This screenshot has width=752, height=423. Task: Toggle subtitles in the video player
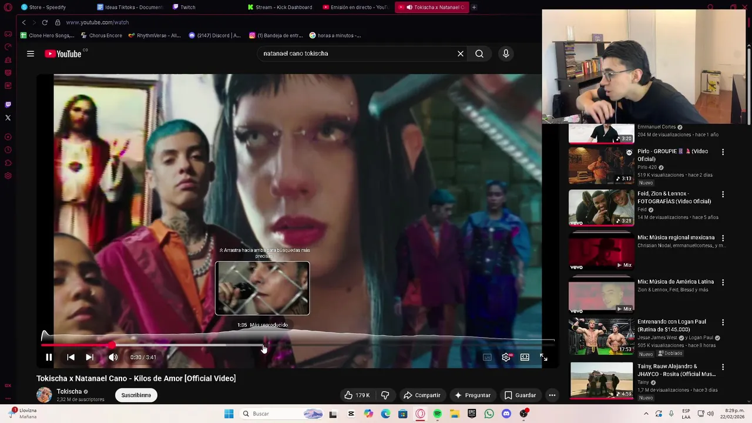487,357
